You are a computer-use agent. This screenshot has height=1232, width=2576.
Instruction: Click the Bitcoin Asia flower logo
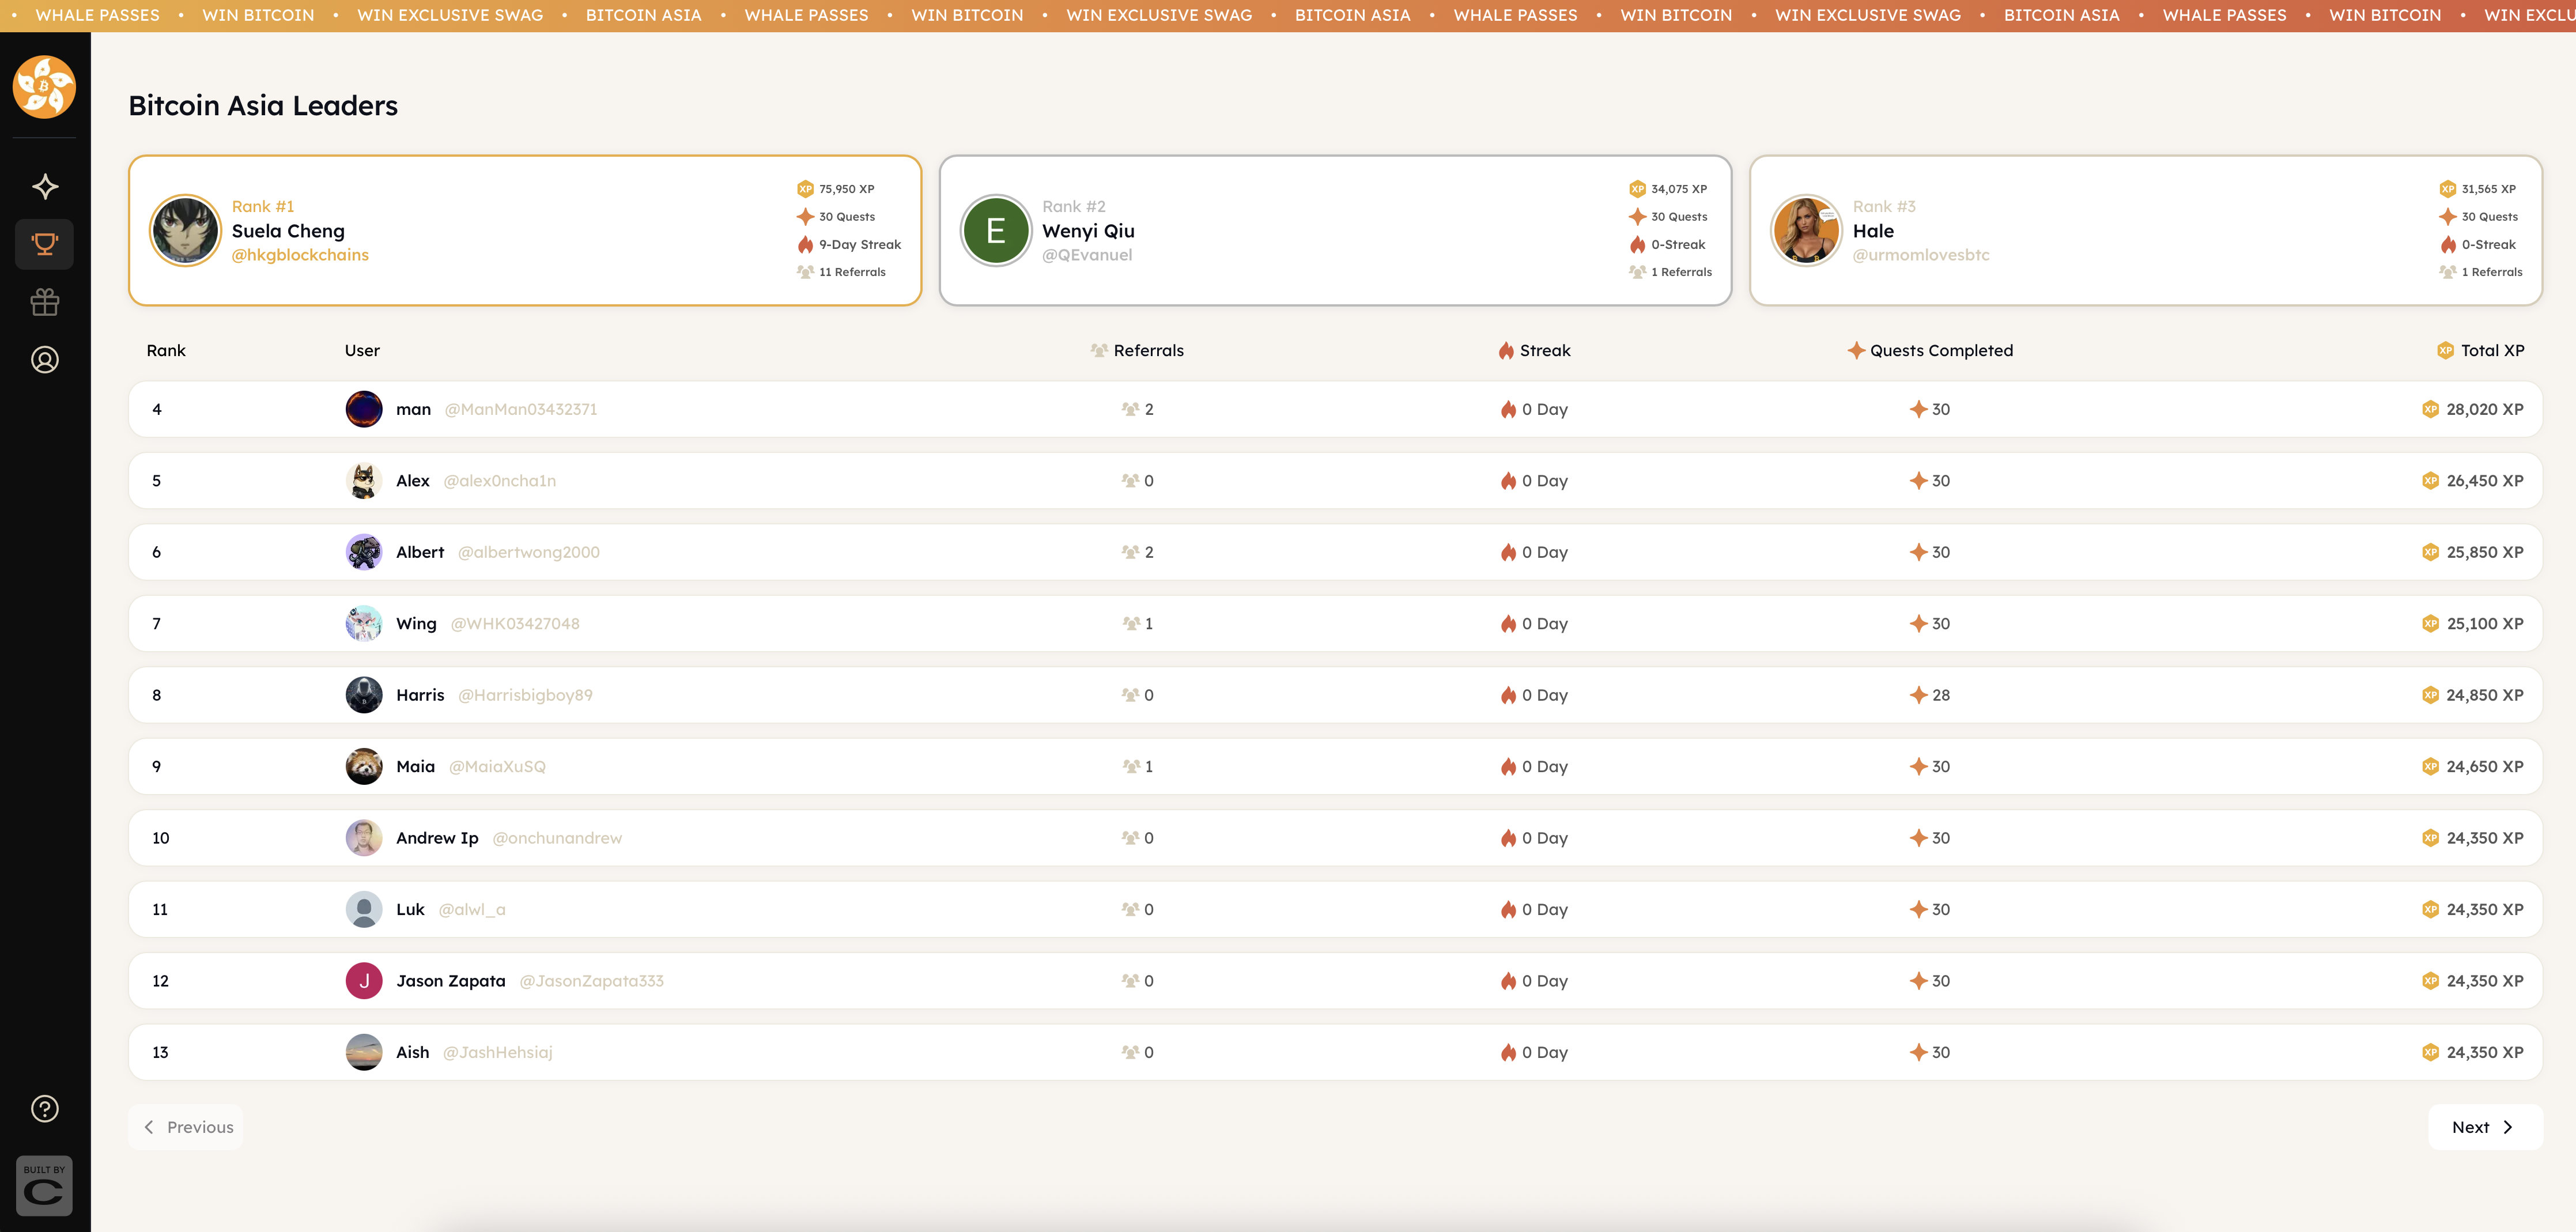[44, 87]
